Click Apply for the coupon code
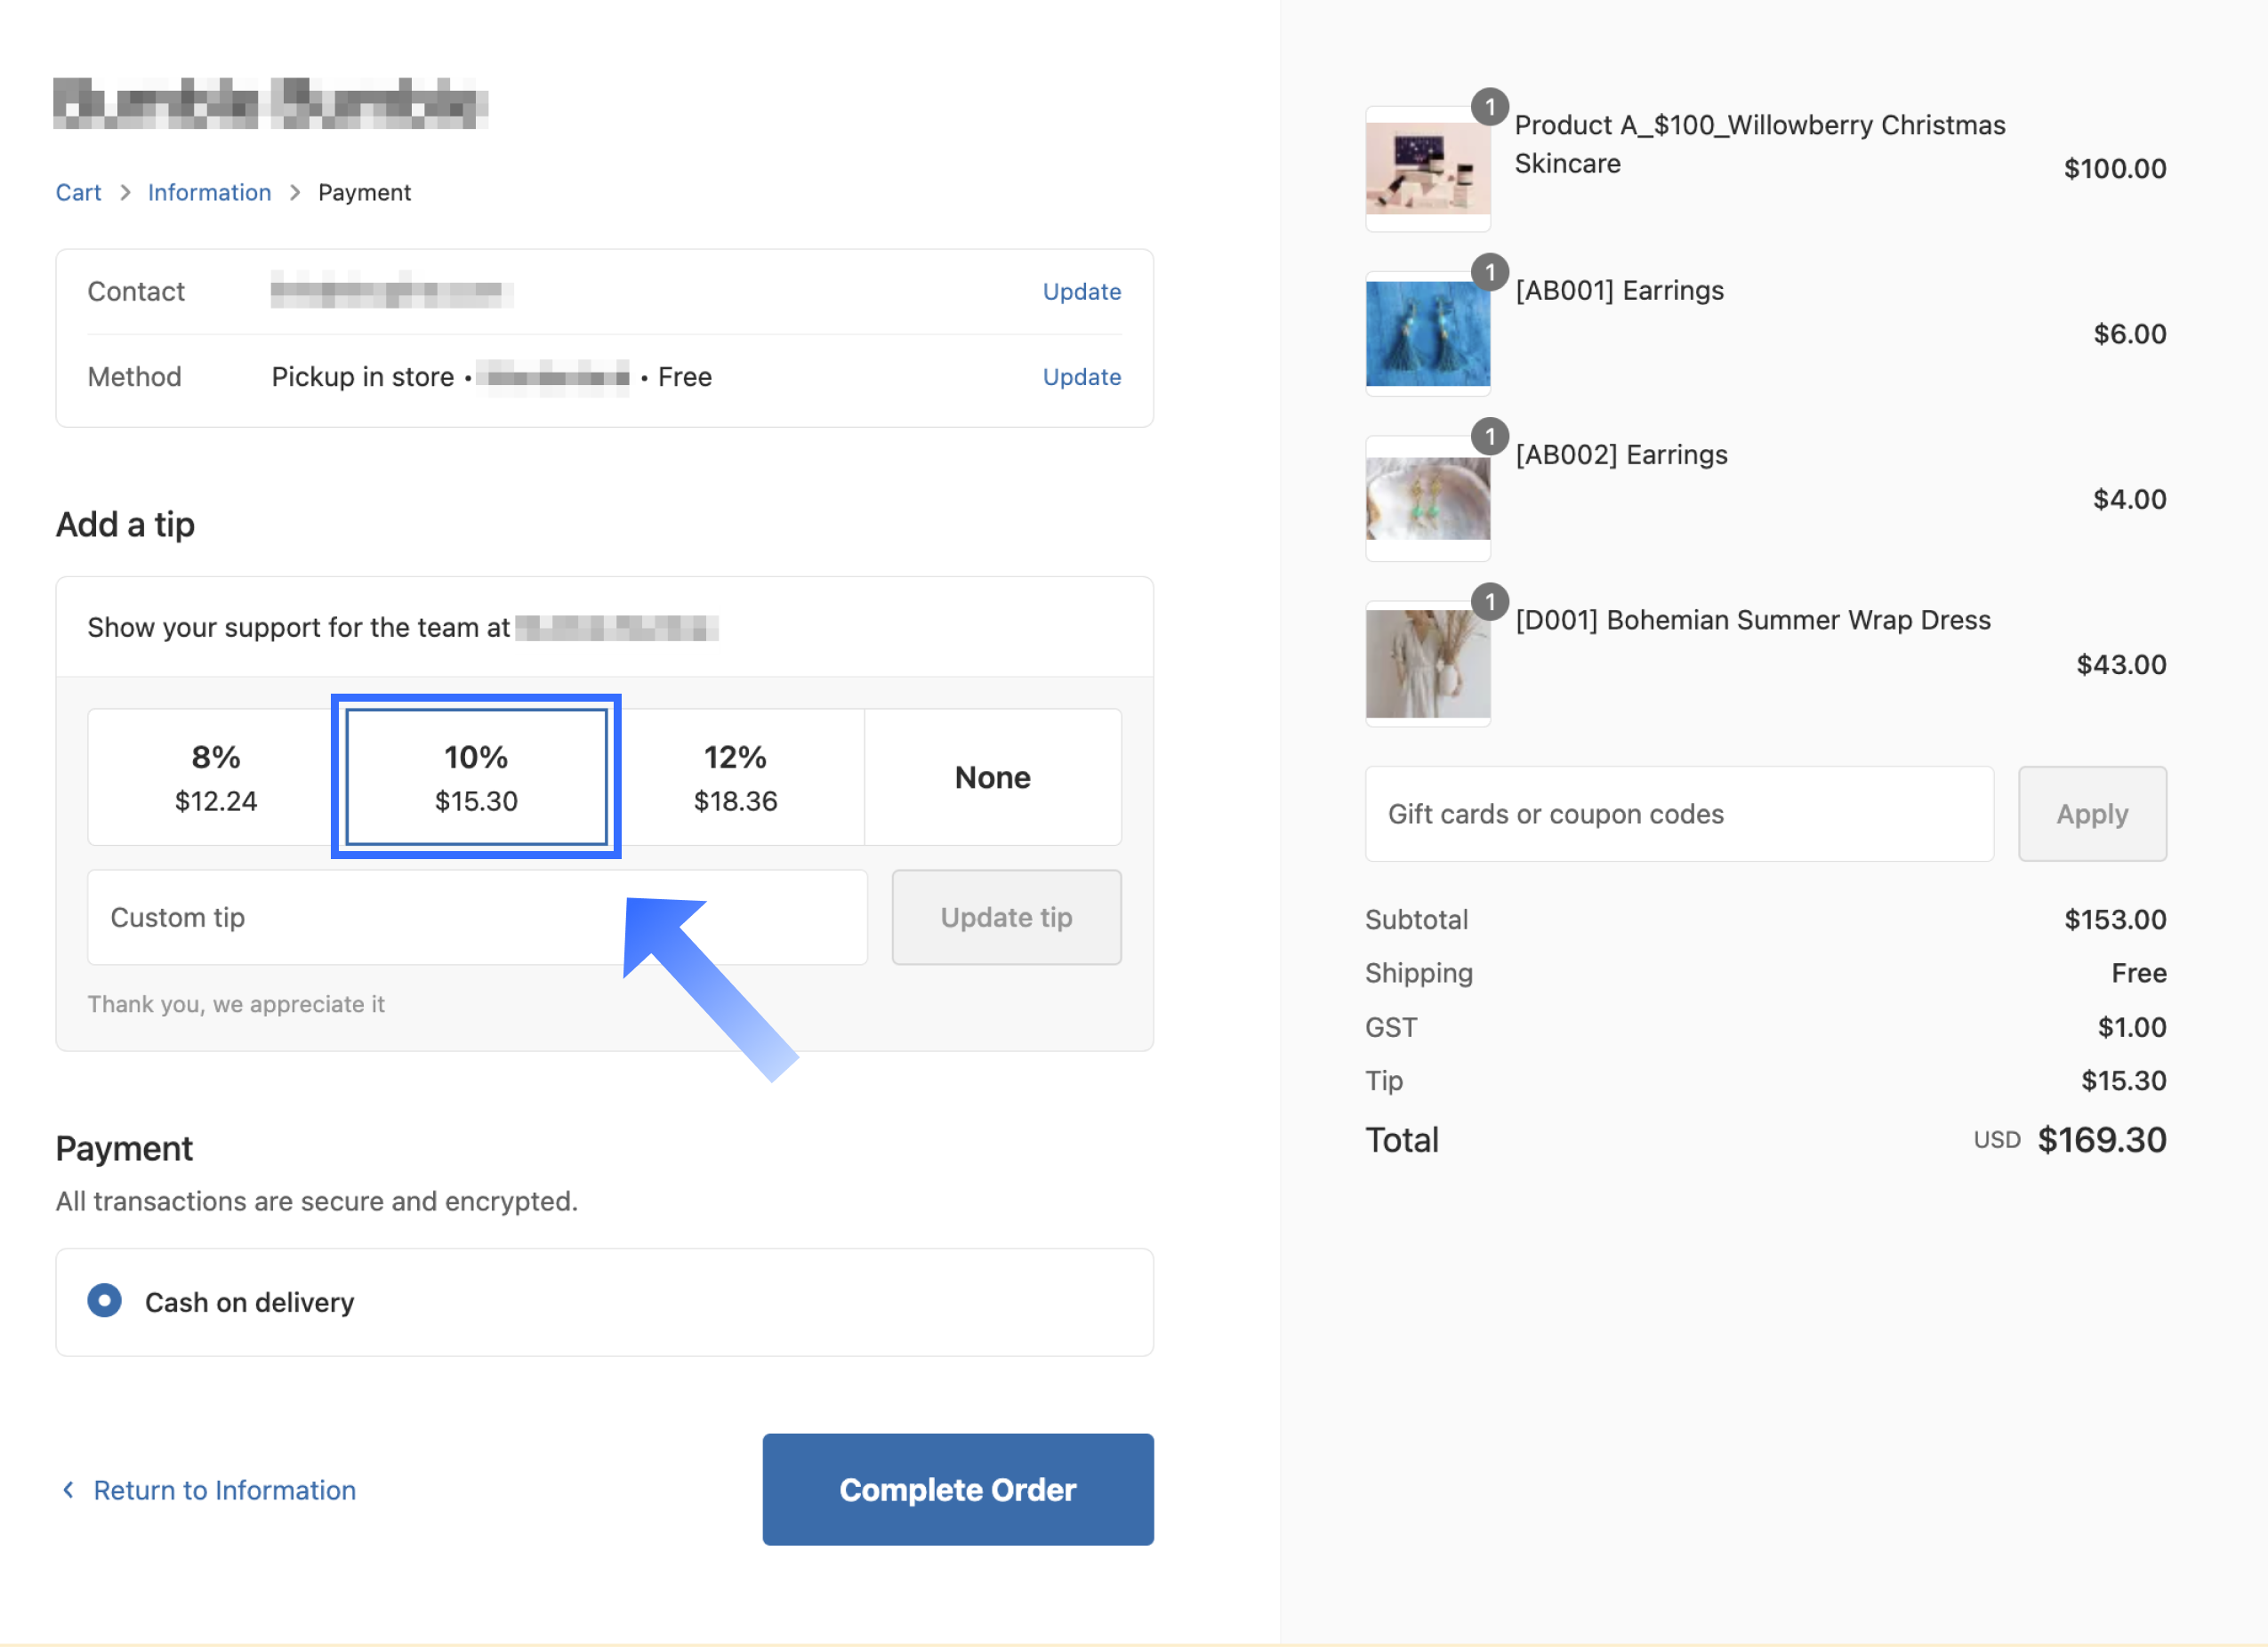This screenshot has height=1647, width=2268. coord(2091,814)
